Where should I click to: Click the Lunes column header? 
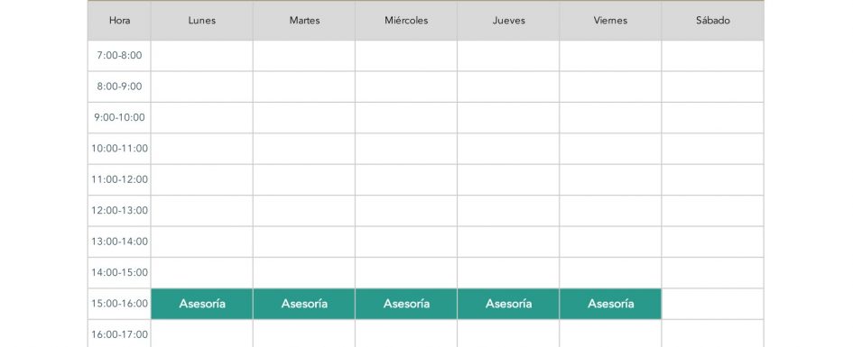pyautogui.click(x=202, y=21)
